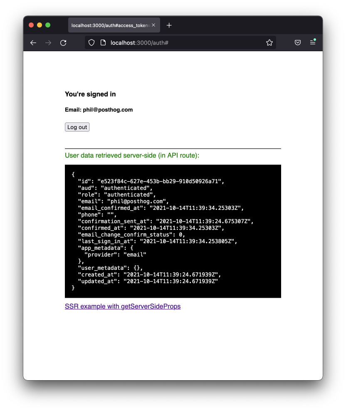Toggle tracking protection with the shield
This screenshot has height=411, width=346.
pos(91,42)
